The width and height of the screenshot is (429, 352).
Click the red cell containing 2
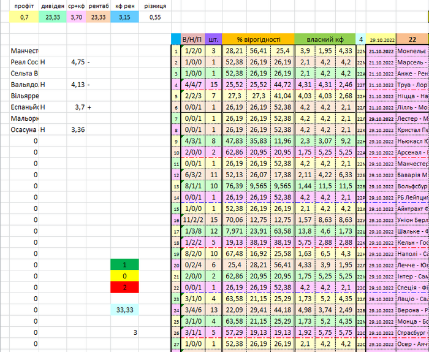click(x=125, y=287)
